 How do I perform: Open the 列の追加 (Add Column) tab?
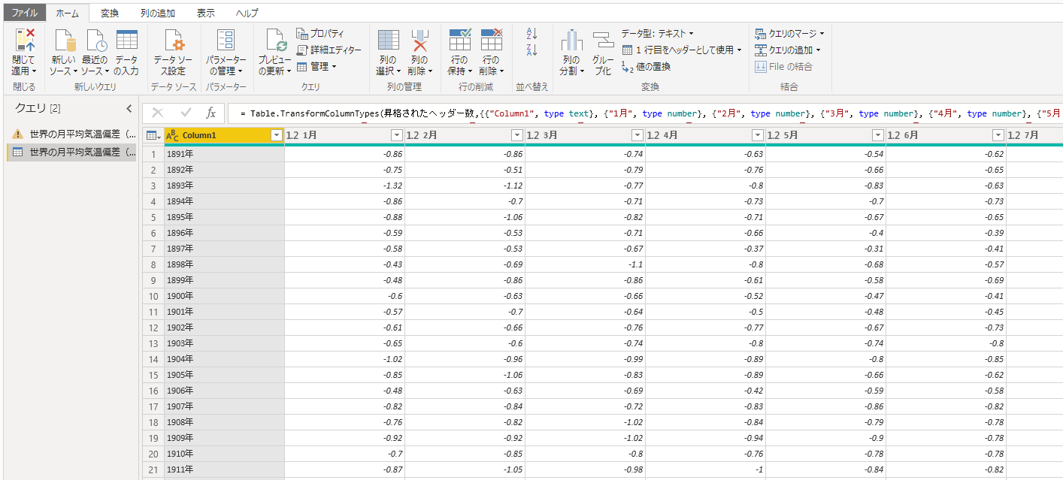(x=158, y=13)
